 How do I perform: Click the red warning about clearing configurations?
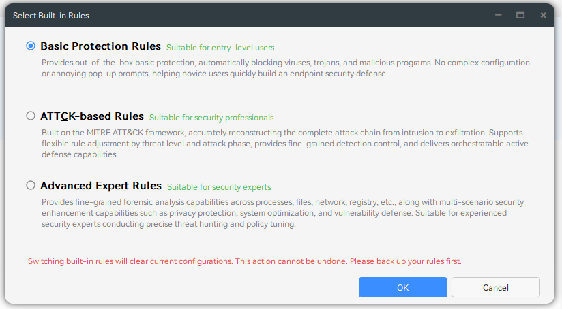(x=245, y=261)
